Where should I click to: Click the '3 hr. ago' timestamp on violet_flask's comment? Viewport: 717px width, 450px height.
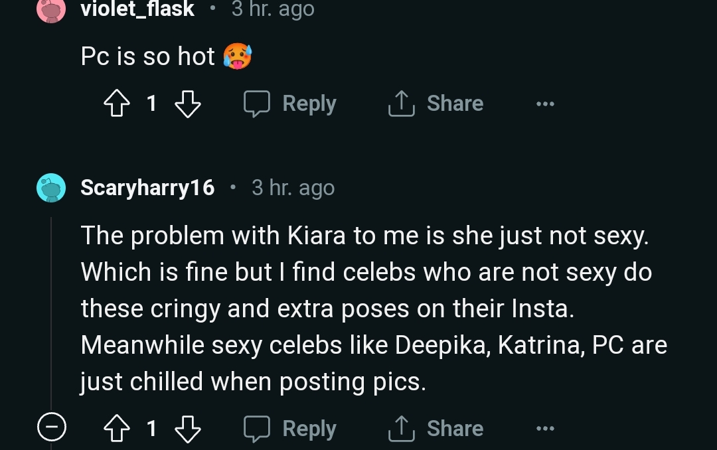pos(273,9)
